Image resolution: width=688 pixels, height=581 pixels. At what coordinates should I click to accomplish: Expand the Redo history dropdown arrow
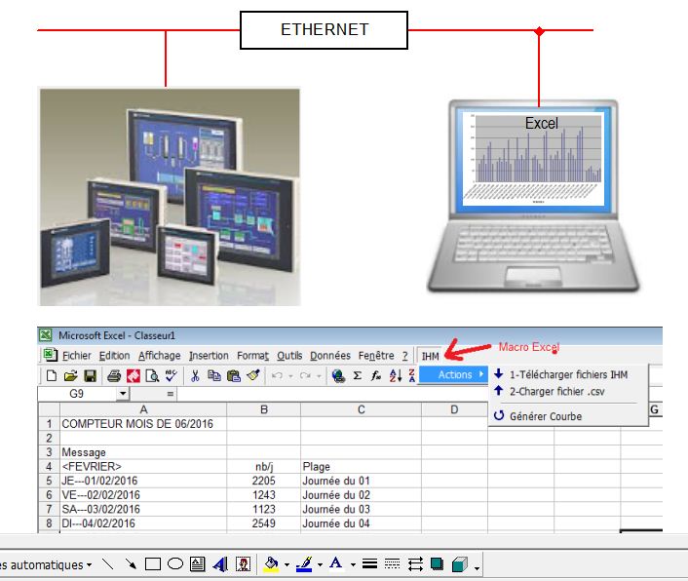pos(319,376)
